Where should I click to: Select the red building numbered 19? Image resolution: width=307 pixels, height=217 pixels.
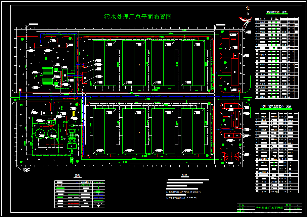pos(41,45)
